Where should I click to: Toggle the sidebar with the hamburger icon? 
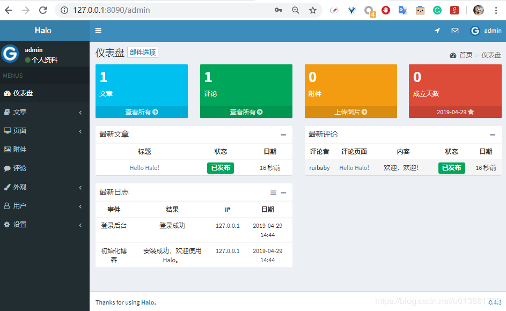(99, 31)
